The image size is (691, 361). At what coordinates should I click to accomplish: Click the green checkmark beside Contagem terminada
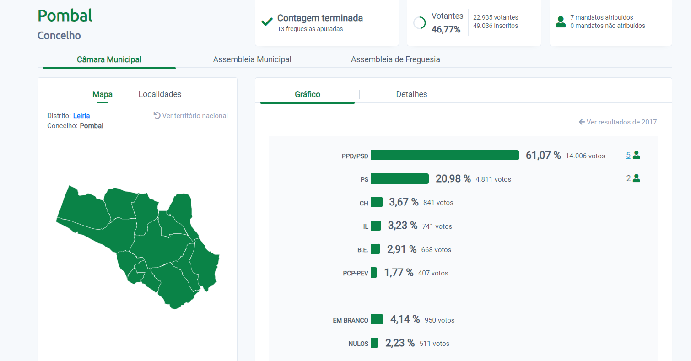click(x=267, y=22)
